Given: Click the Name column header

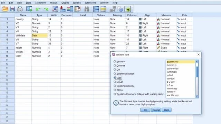Looking at the screenshot, I should click(23, 15).
